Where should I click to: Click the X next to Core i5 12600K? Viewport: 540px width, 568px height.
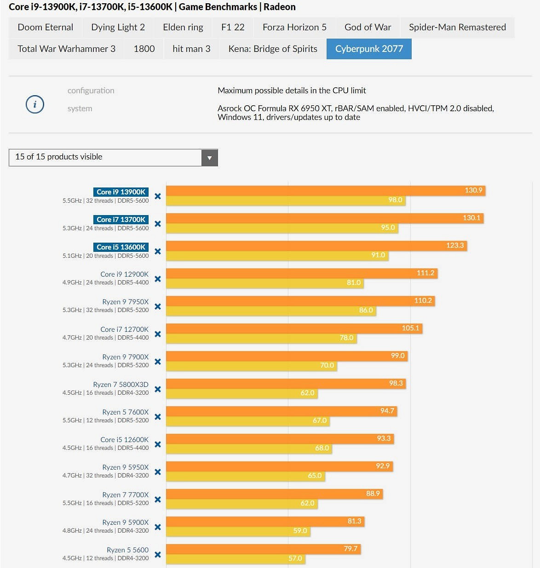coord(158,444)
